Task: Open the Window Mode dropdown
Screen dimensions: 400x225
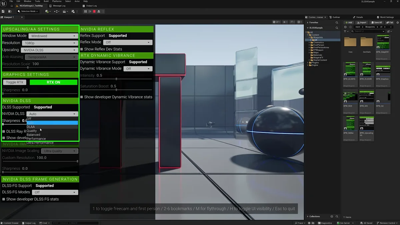Action: [x=53, y=36]
